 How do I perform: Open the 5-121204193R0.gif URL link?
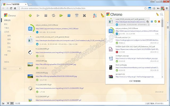(58, 52)
